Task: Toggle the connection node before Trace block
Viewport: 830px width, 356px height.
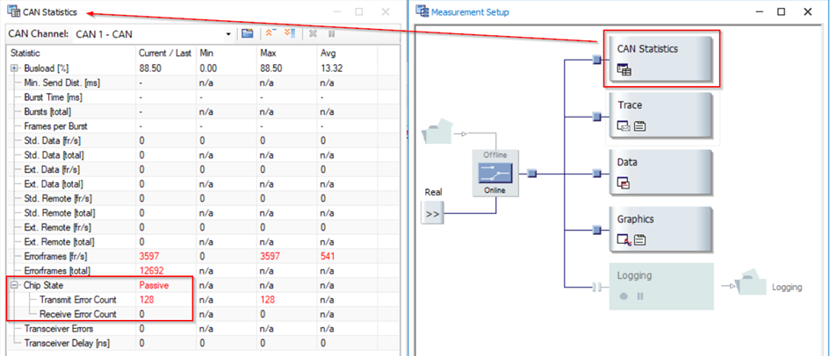Action: [x=596, y=116]
